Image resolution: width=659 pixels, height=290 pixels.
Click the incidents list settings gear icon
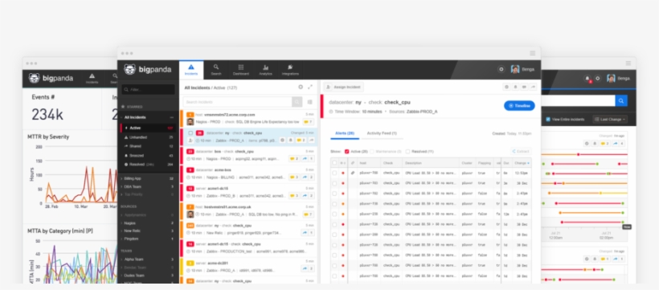pyautogui.click(x=301, y=87)
